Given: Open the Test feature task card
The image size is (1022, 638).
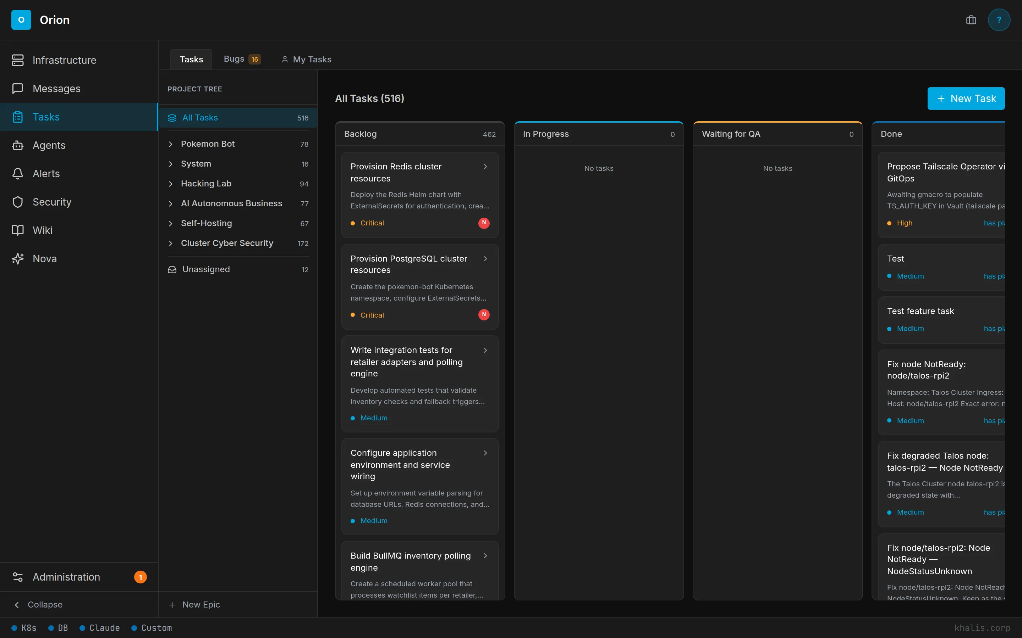Looking at the screenshot, I should point(941,320).
